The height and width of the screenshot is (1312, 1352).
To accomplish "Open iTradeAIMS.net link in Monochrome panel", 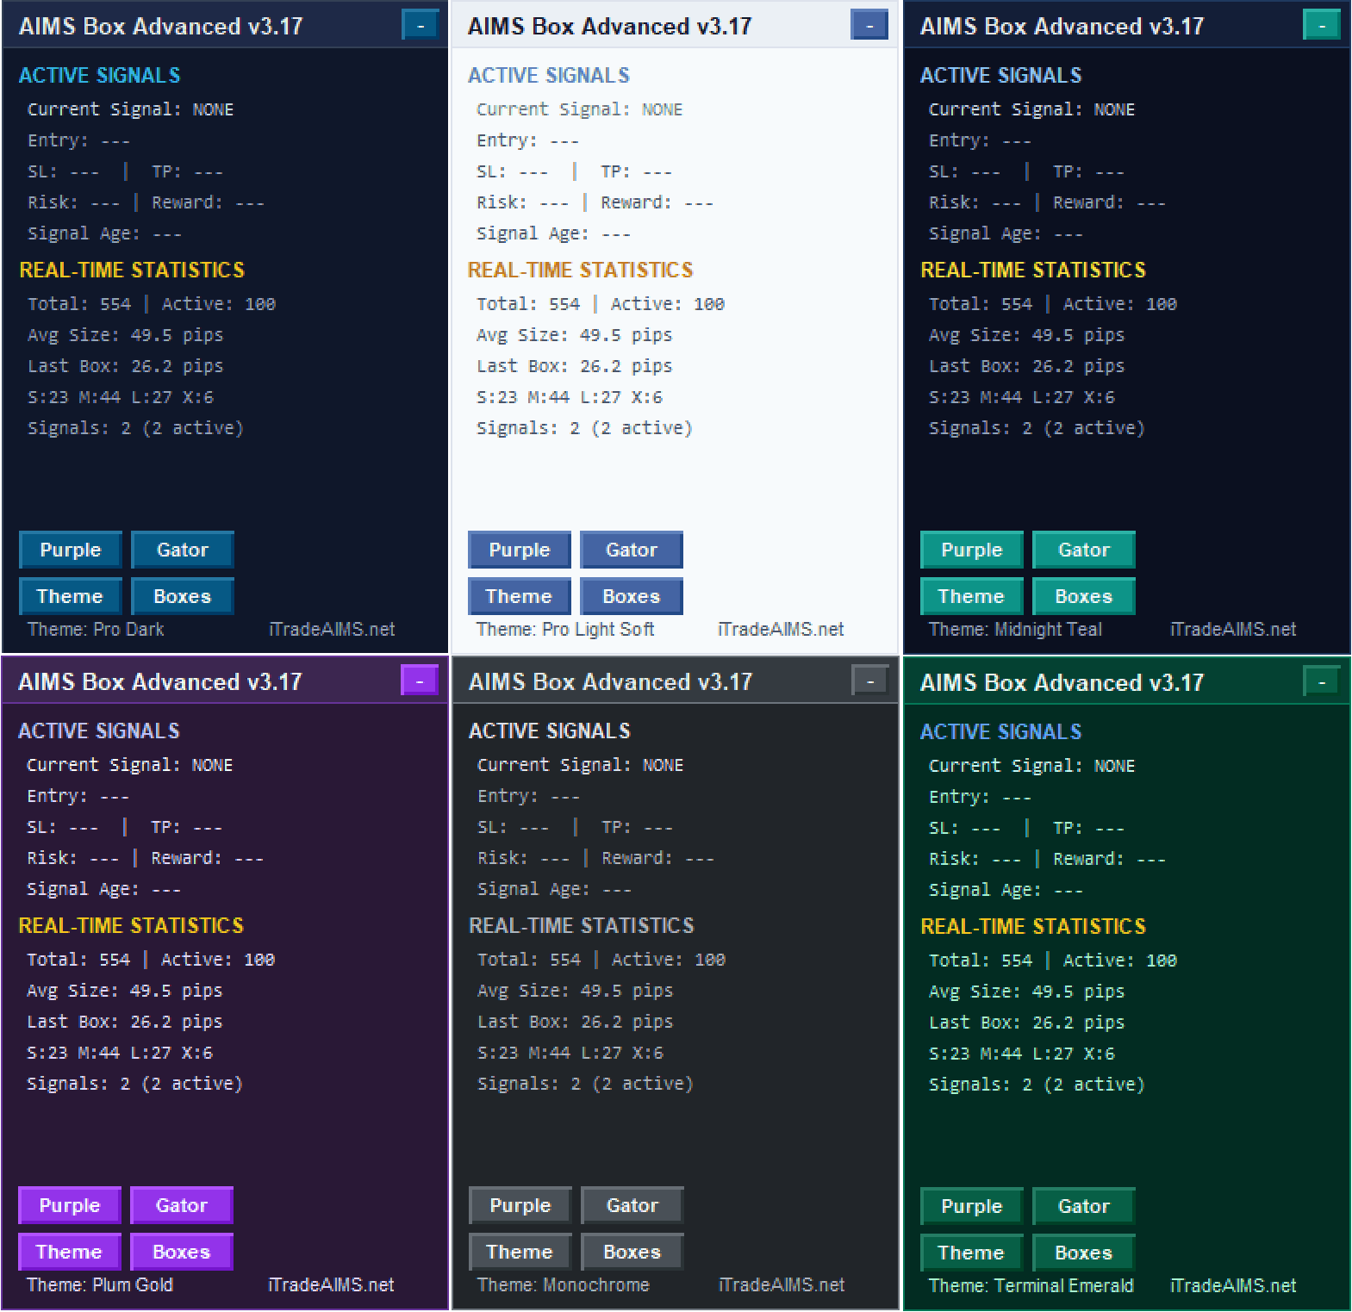I will pyautogui.click(x=782, y=1285).
